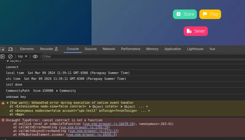
Task: Clear the console with the clear icon
Action: click(x=10, y=56)
